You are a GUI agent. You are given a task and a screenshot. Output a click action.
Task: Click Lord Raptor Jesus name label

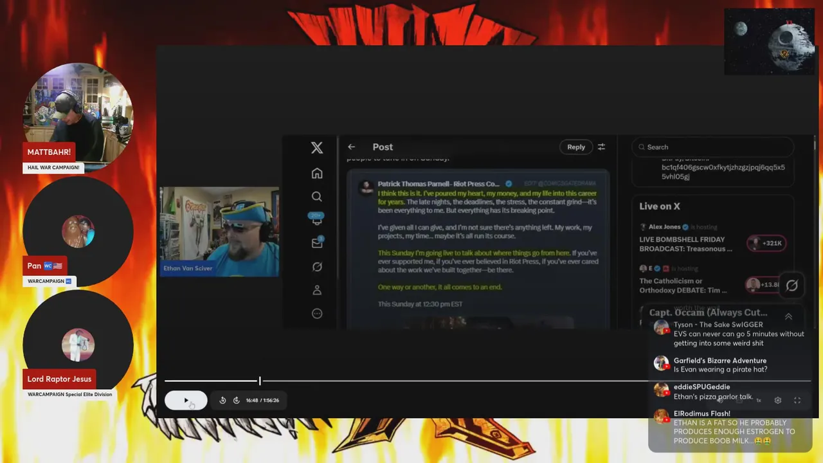coord(59,379)
